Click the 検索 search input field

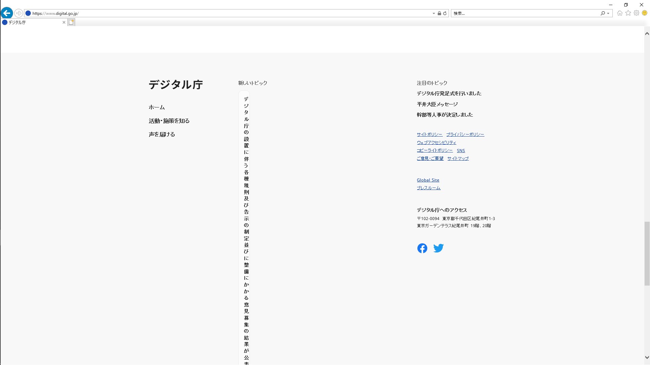point(525,14)
